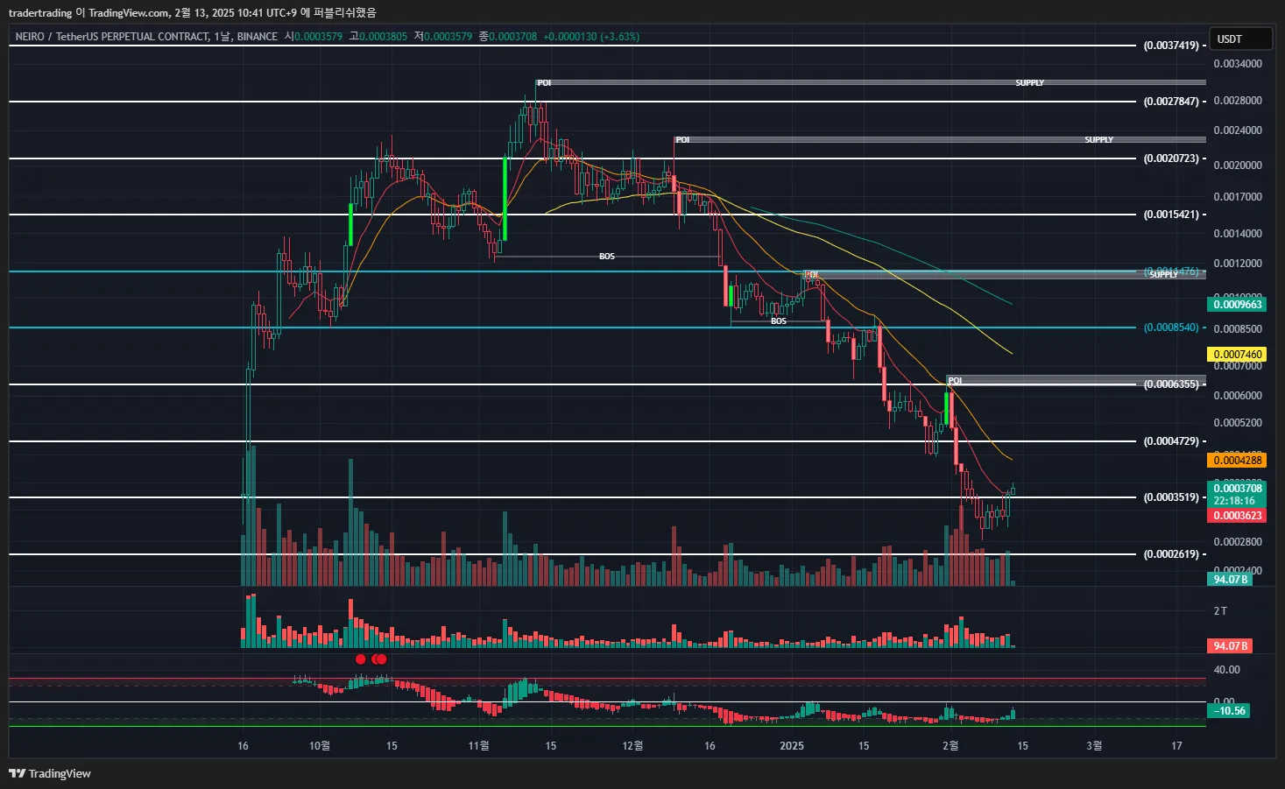Click the (0.0003519) level label

(x=1171, y=497)
